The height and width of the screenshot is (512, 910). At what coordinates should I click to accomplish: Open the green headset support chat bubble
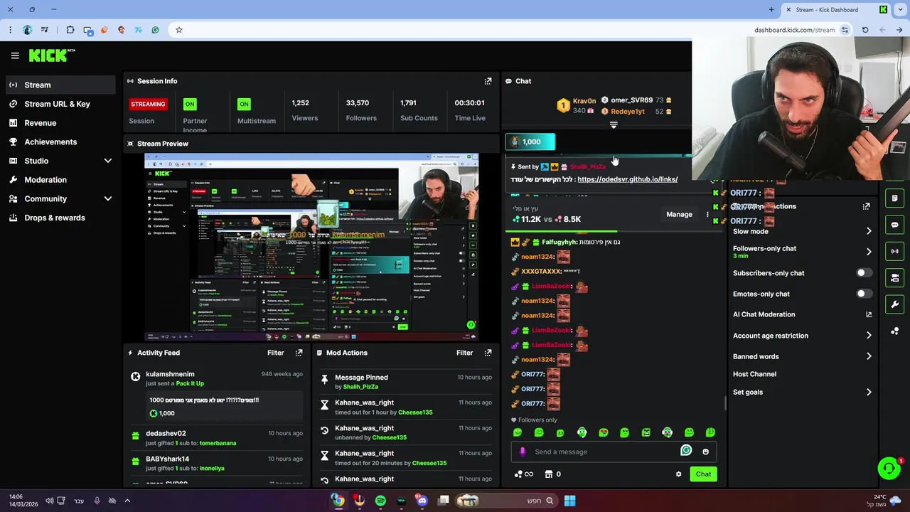(x=889, y=468)
